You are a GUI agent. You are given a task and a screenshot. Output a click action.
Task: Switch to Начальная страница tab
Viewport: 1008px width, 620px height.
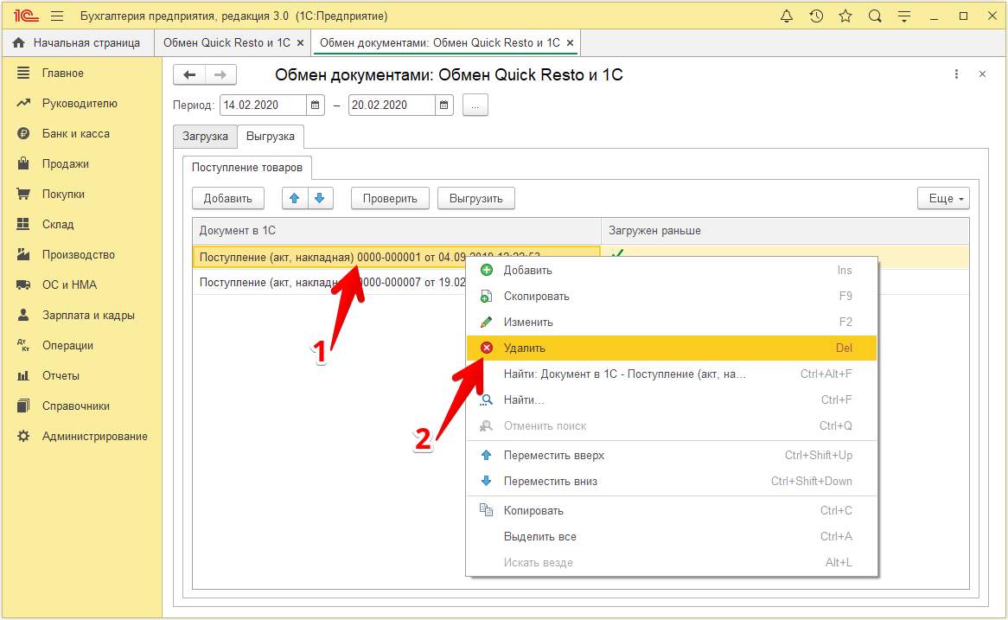point(77,43)
